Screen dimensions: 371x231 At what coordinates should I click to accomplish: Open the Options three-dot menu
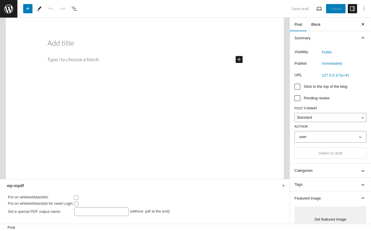pos(364,9)
